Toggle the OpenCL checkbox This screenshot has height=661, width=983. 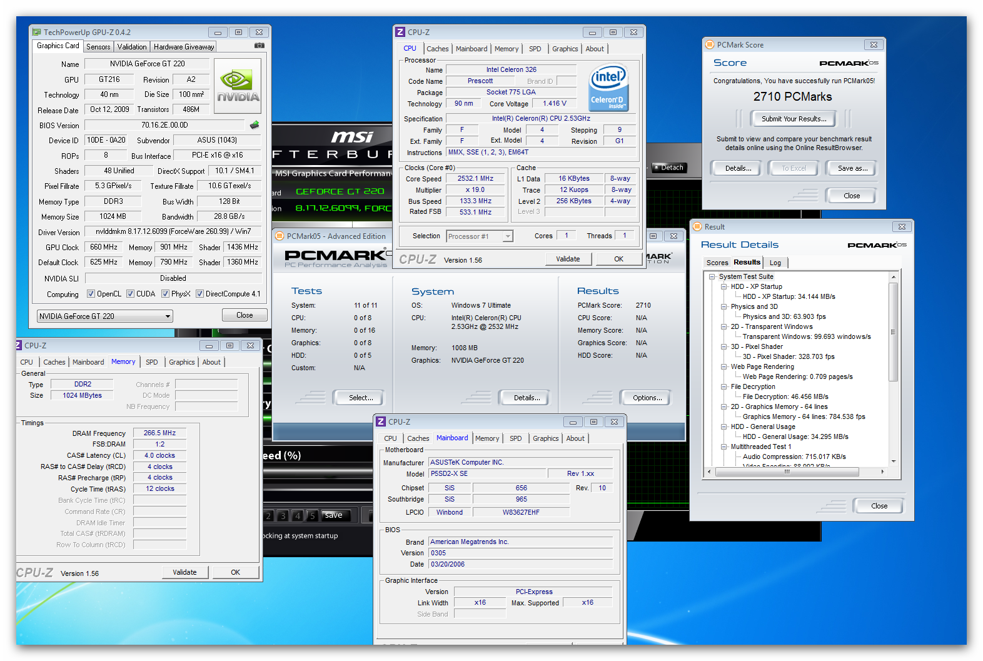coord(91,294)
